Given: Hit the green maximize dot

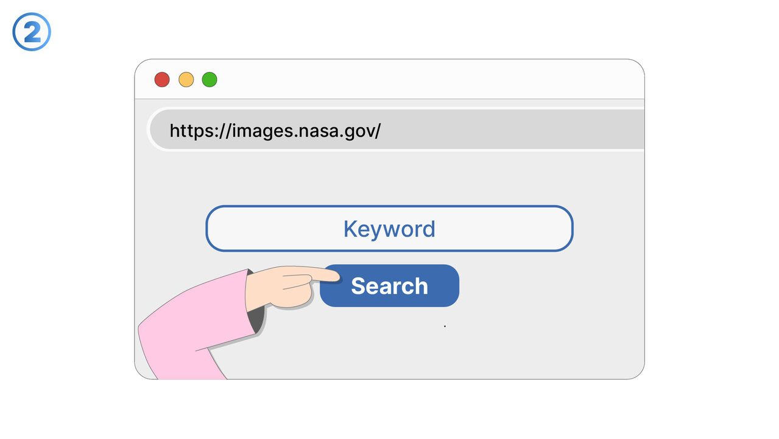Looking at the screenshot, I should coord(210,79).
